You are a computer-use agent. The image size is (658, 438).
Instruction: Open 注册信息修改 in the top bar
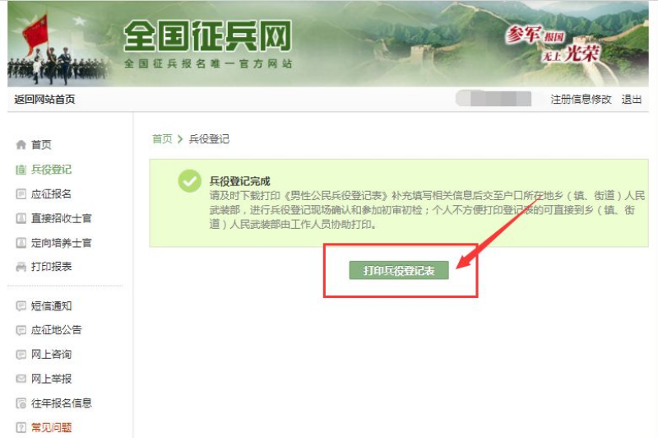click(x=581, y=100)
